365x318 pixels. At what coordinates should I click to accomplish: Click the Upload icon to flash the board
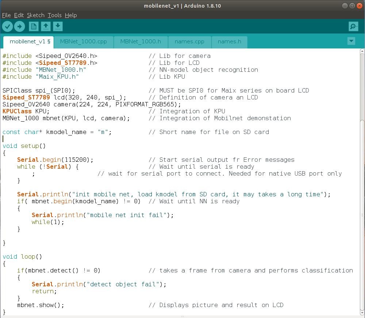point(20,26)
